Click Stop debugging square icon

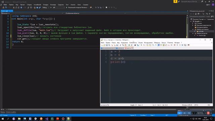coord(106,7)
